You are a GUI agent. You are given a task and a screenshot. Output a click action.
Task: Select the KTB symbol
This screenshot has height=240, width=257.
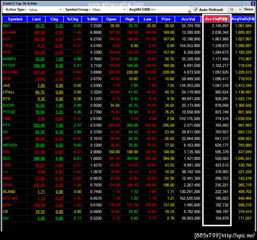click(6, 79)
